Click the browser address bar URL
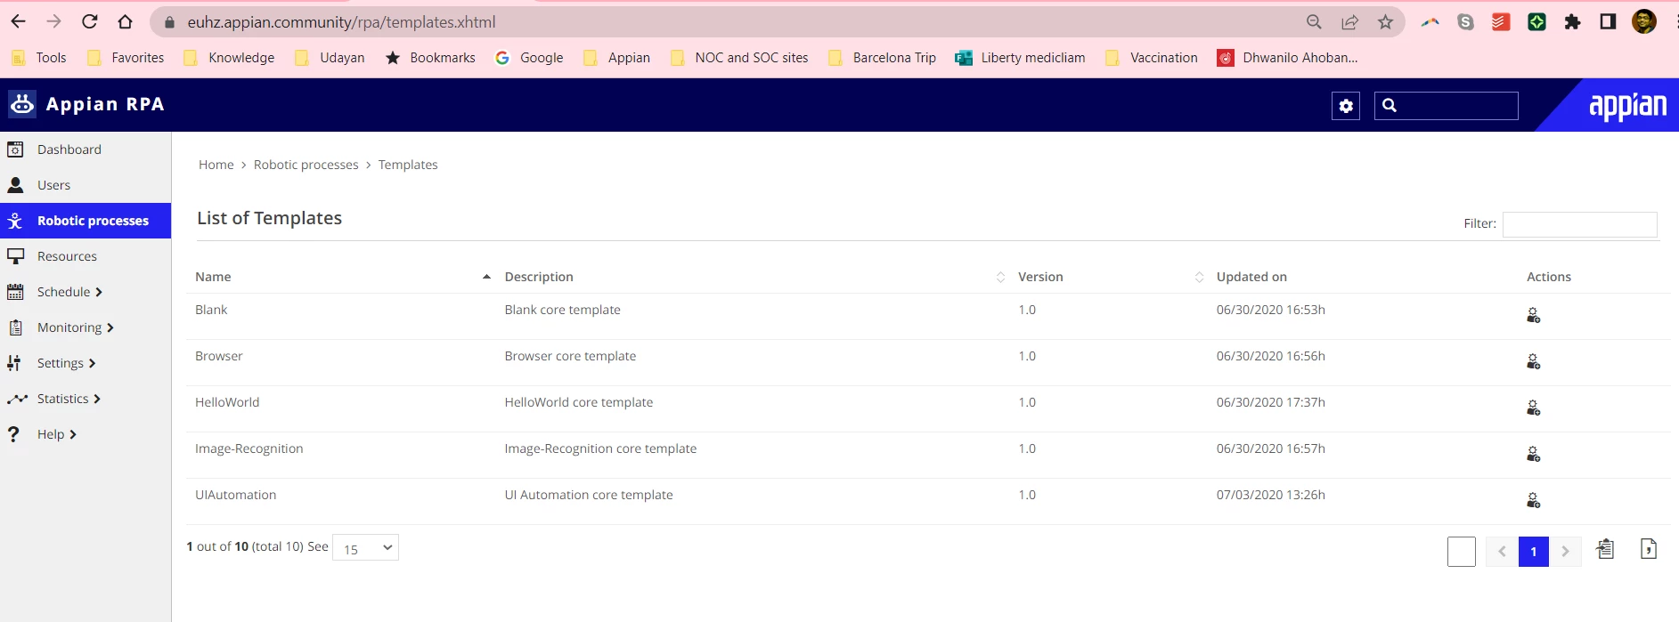The width and height of the screenshot is (1679, 622). 341,22
